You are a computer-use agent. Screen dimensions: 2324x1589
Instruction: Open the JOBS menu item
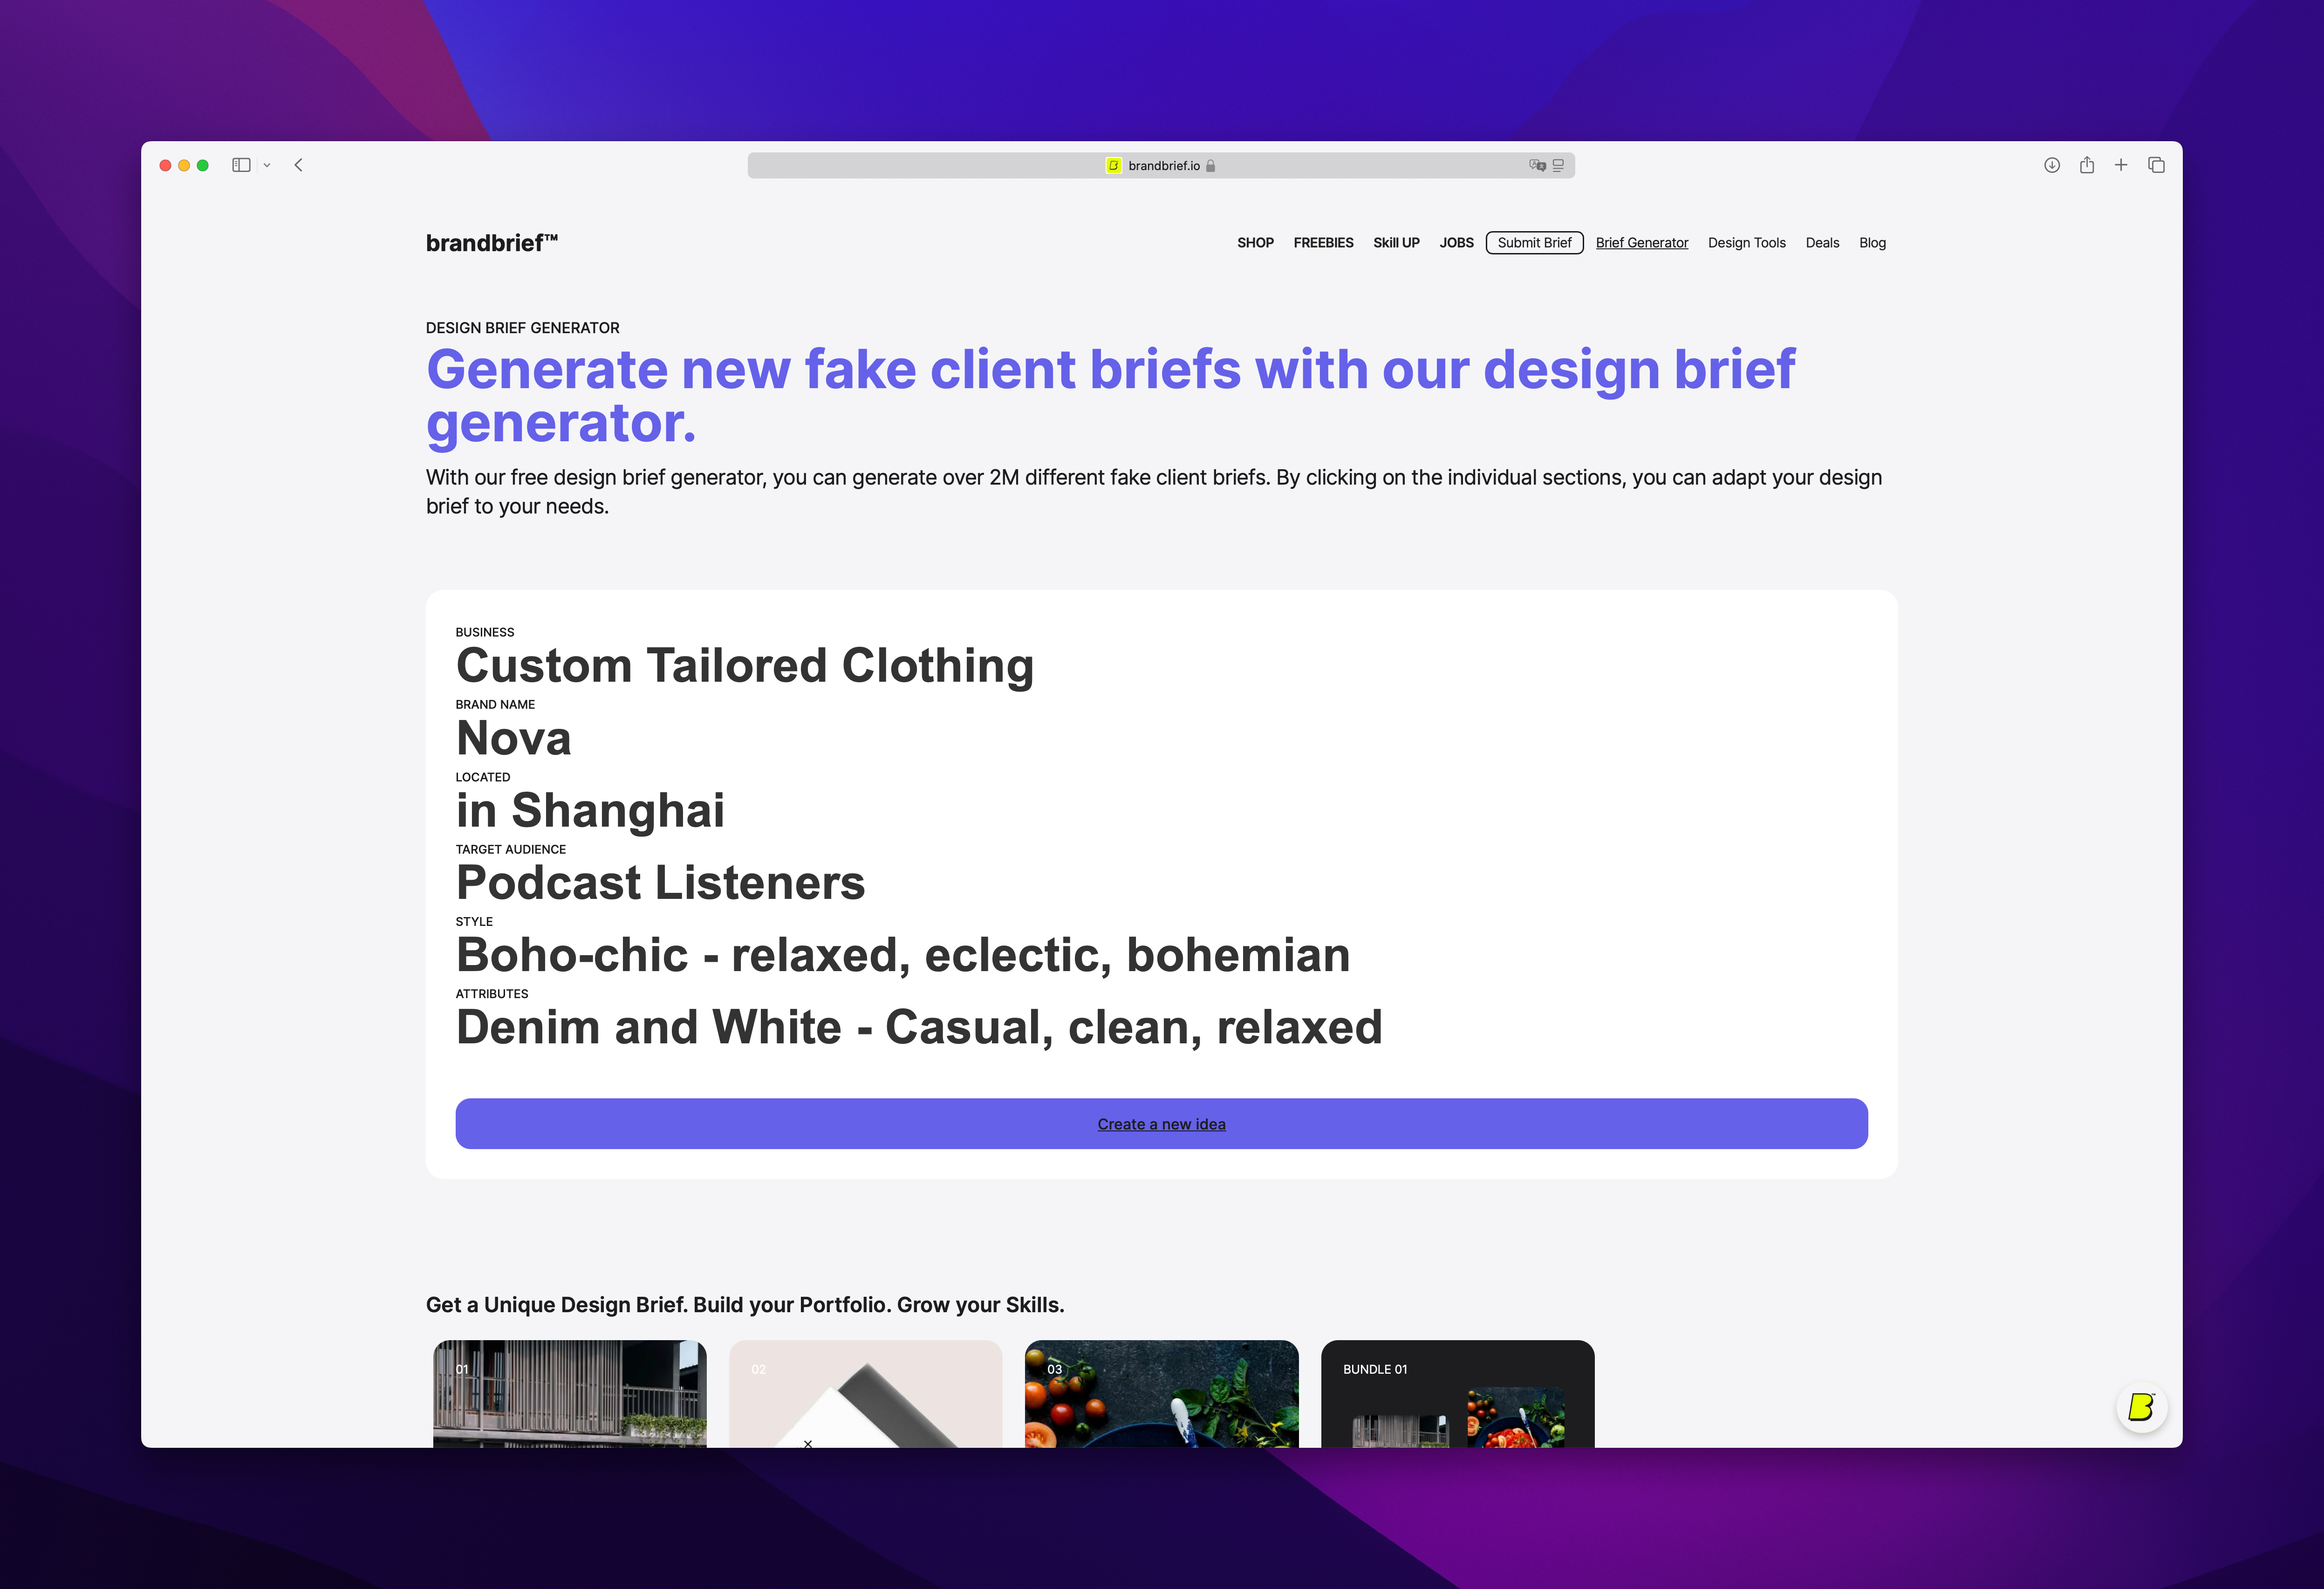(1456, 243)
